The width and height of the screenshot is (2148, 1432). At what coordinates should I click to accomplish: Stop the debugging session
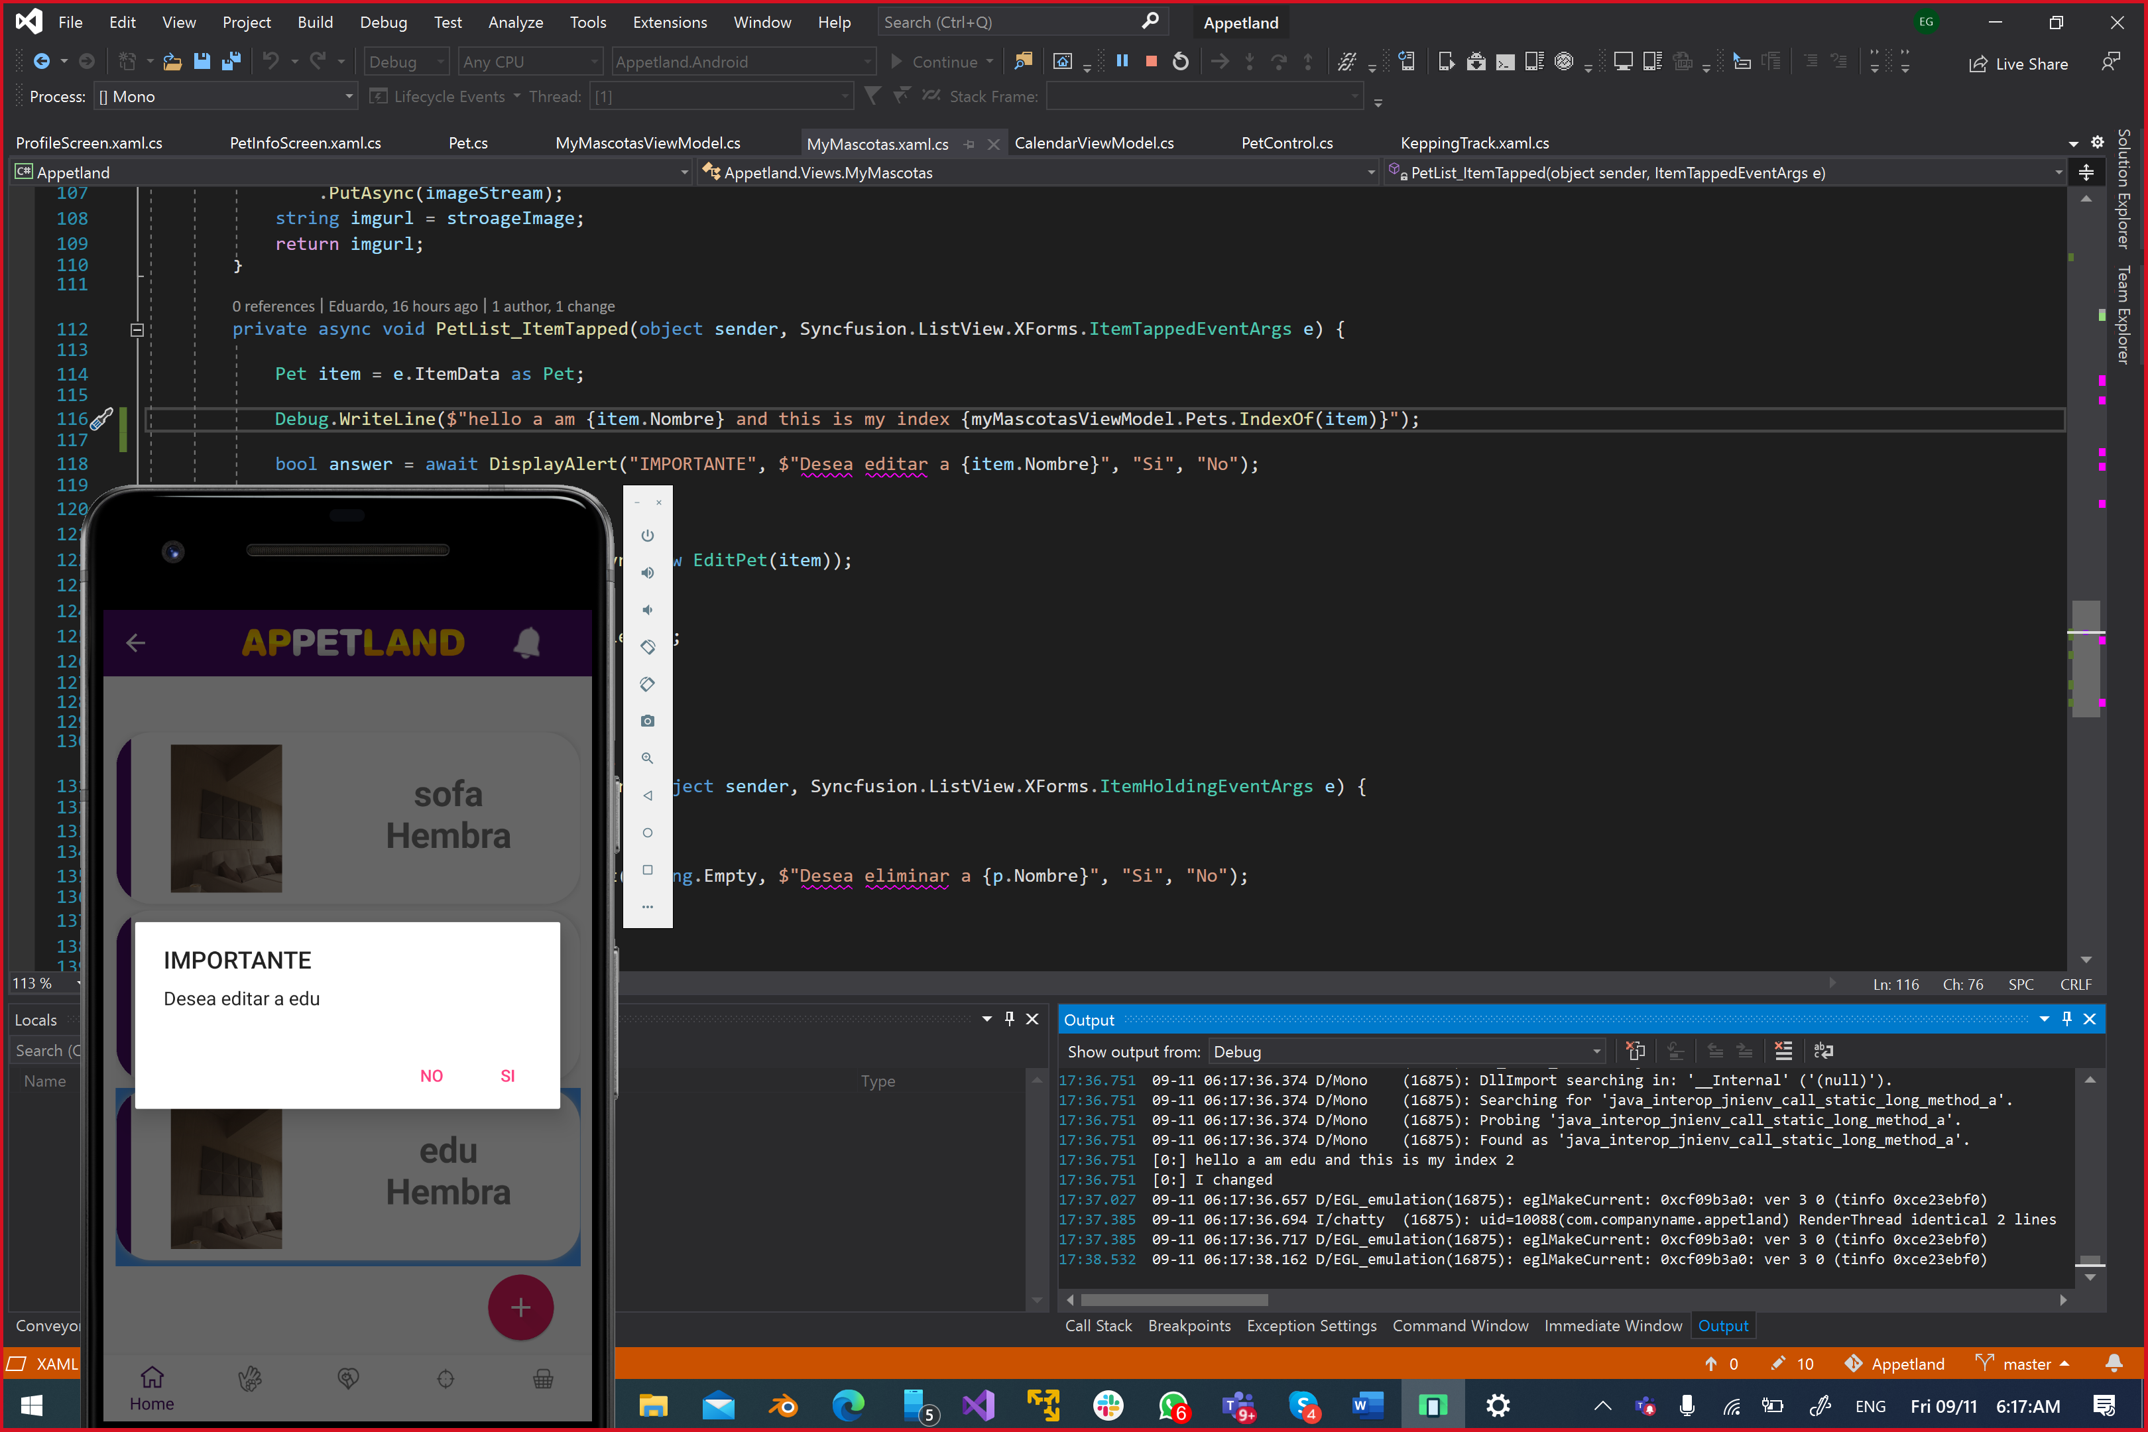point(1151,61)
